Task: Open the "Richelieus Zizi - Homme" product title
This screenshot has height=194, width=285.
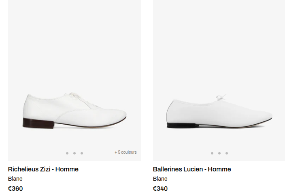Action: coord(43,169)
